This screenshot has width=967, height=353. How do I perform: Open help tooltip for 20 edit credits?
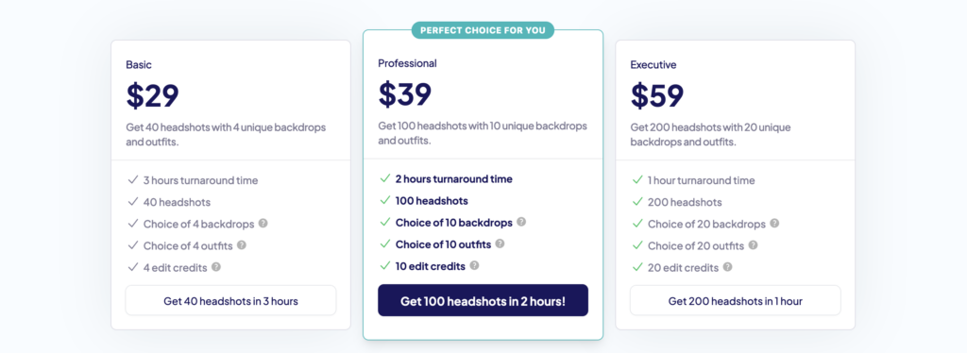tap(728, 267)
